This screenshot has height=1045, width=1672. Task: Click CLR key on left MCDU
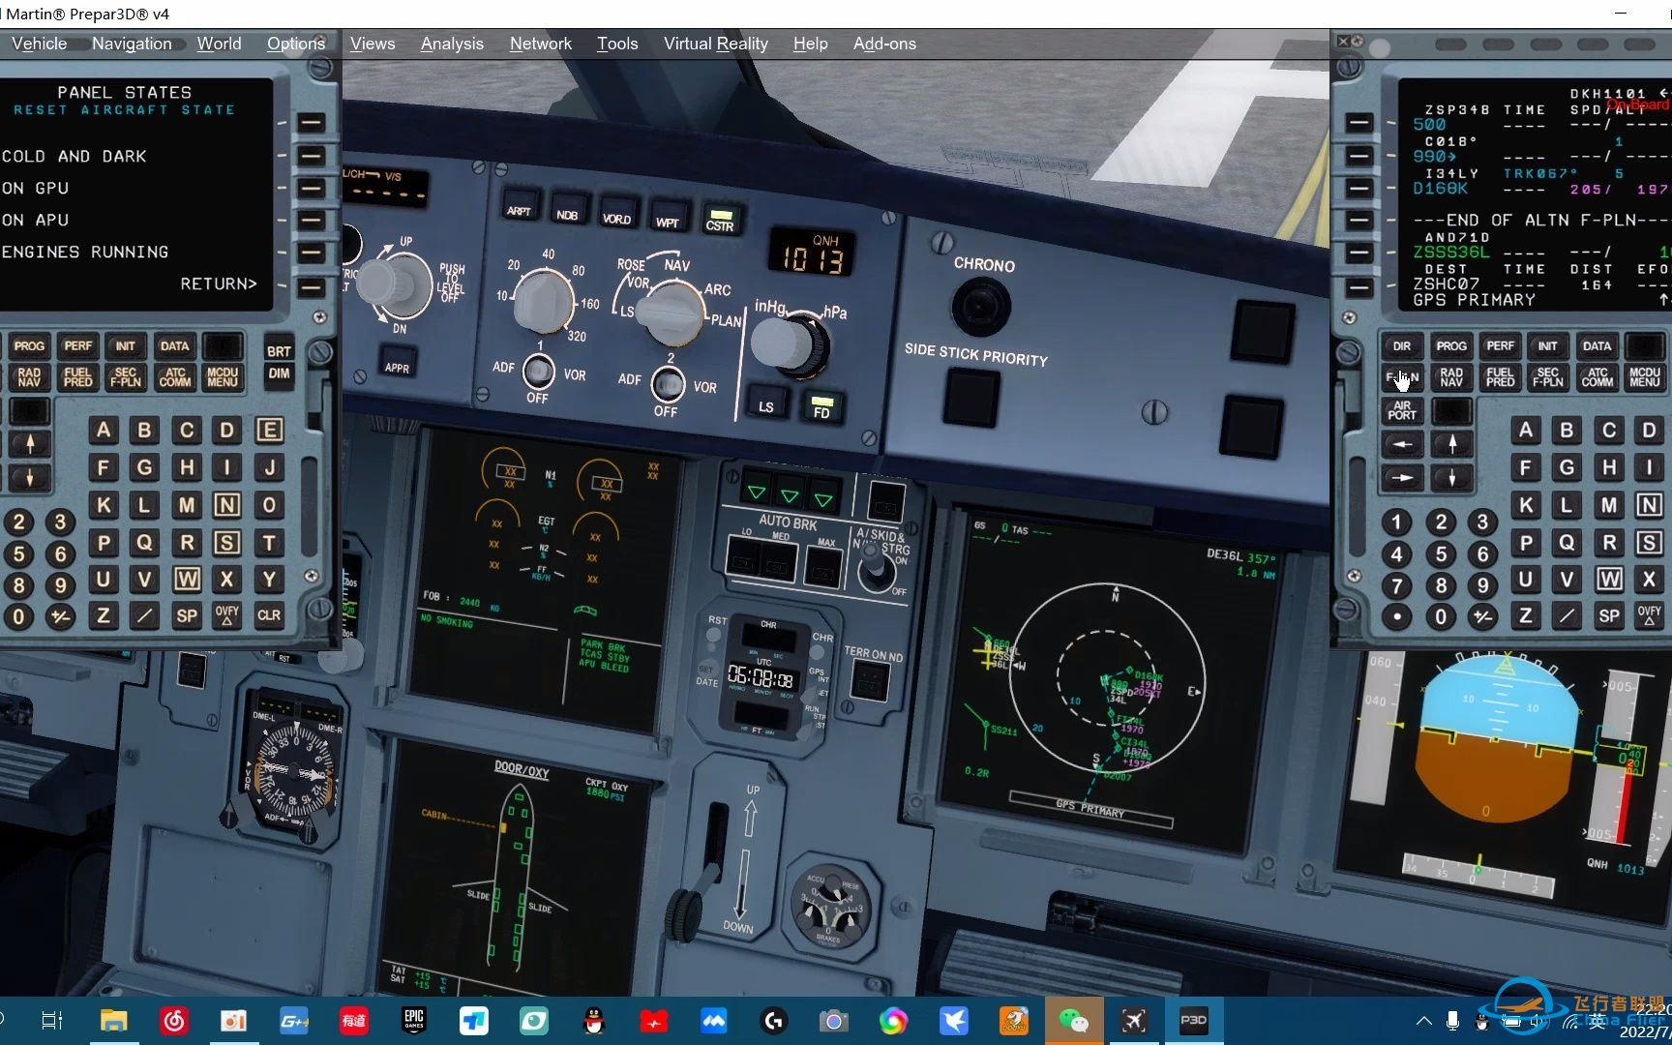click(269, 615)
